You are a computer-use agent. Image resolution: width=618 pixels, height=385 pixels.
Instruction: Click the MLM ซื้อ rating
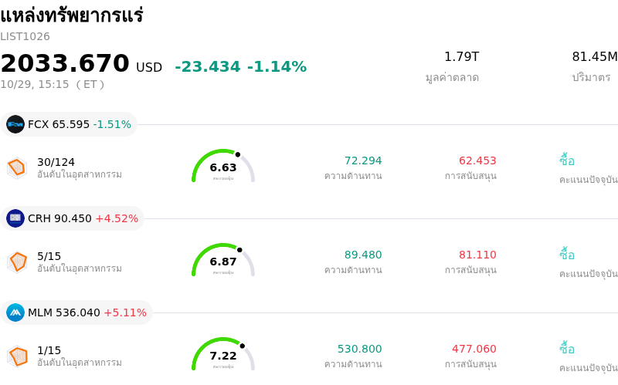pos(567,349)
